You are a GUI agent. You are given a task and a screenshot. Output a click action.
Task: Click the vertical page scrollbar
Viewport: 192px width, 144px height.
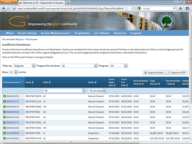(x=190, y=59)
